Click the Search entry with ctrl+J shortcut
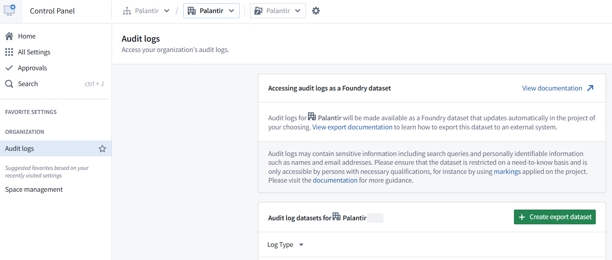 point(28,83)
